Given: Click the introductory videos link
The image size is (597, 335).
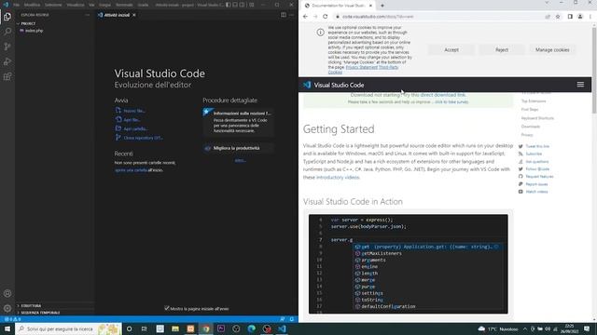Looking at the screenshot, I should pos(338,178).
